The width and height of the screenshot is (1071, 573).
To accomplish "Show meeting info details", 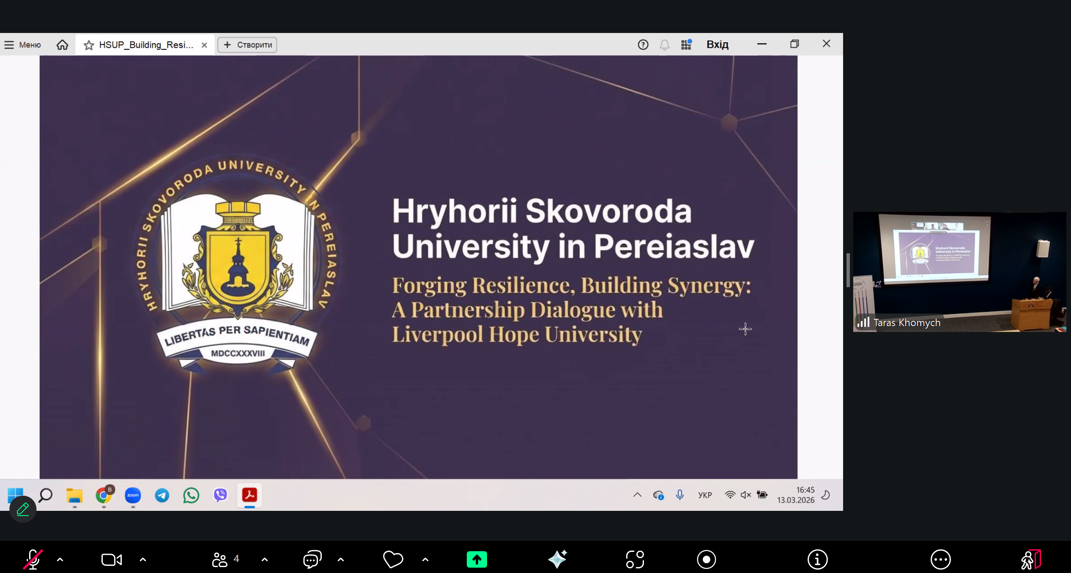I will (817, 559).
